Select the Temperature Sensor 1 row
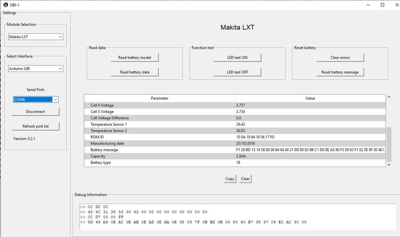Image resolution: width=400 pixels, height=237 pixels. click(235, 124)
